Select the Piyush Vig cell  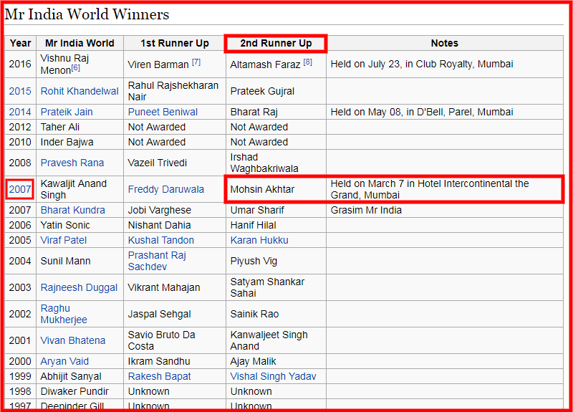pos(276,261)
